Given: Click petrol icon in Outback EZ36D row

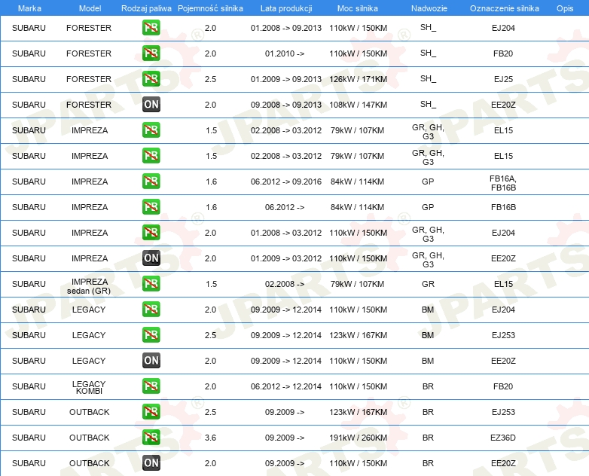Looking at the screenshot, I should point(151,438).
